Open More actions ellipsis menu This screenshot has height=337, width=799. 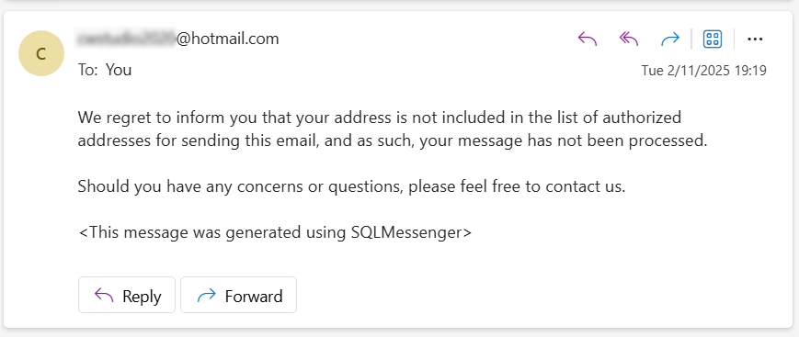coord(755,39)
